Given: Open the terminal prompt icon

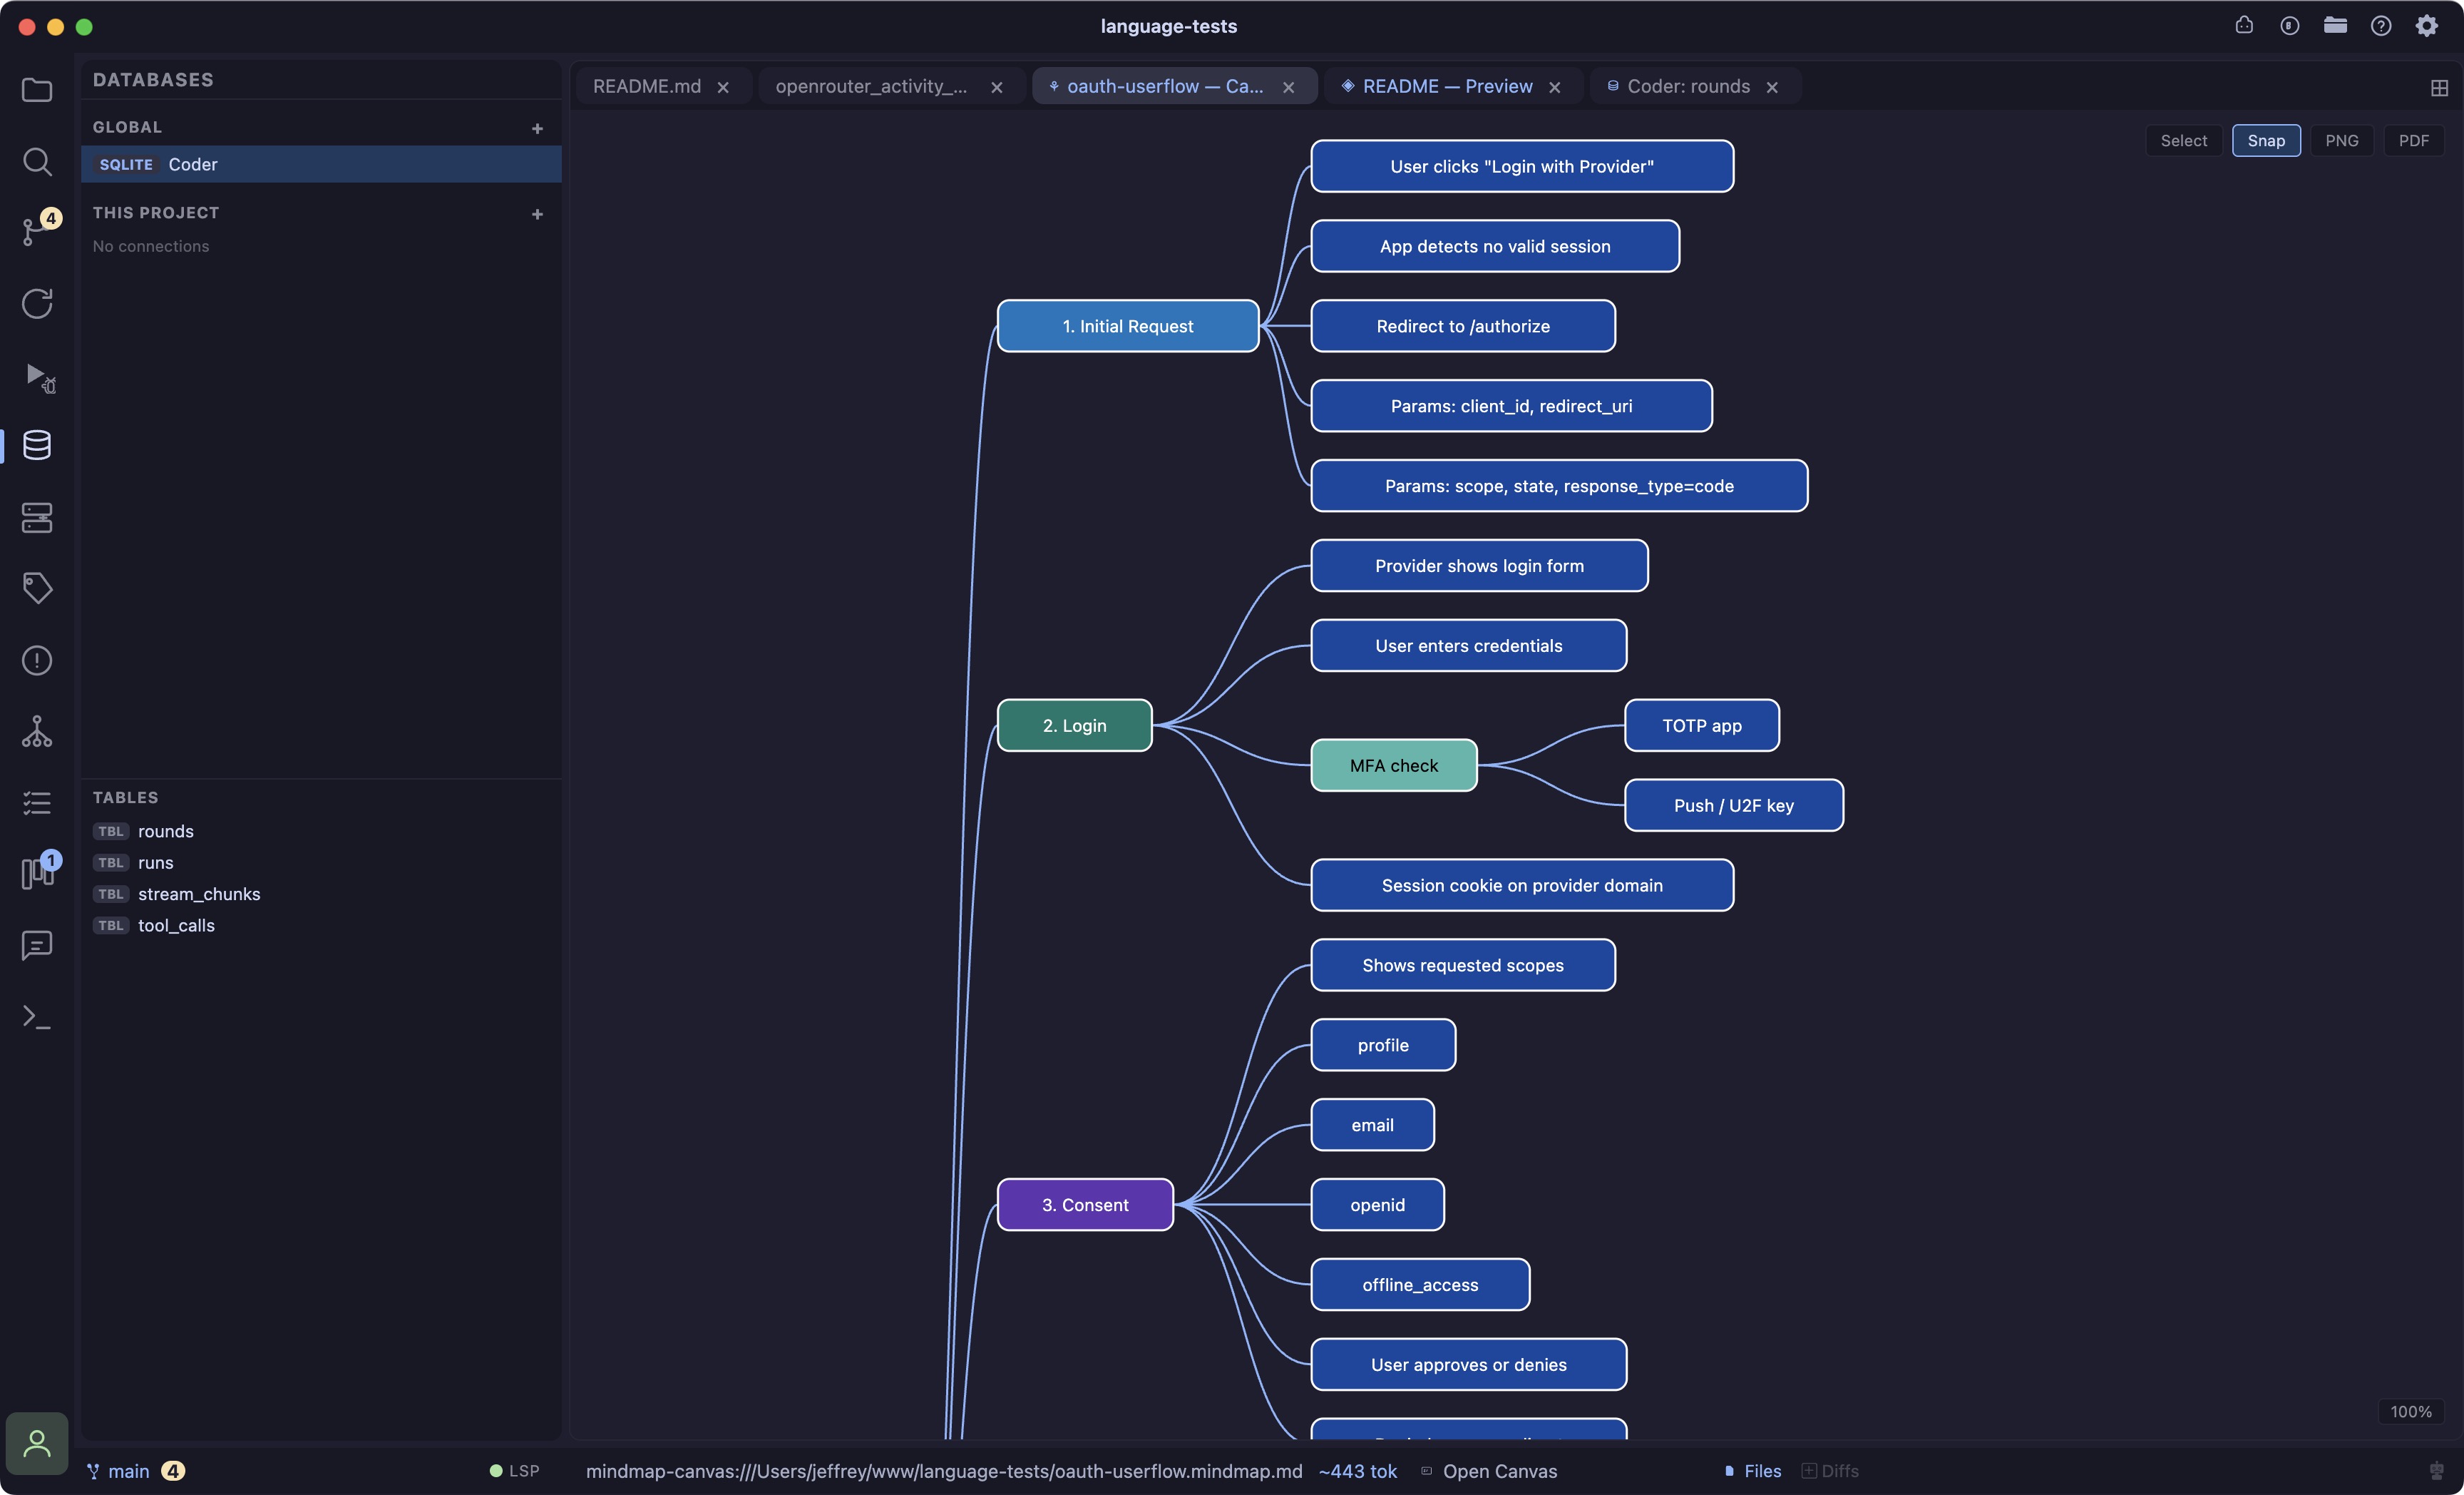Looking at the screenshot, I should tap(37, 1016).
